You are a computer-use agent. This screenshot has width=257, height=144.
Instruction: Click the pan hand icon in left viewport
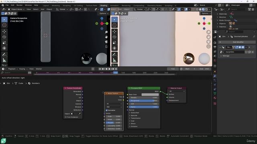pos(106,37)
